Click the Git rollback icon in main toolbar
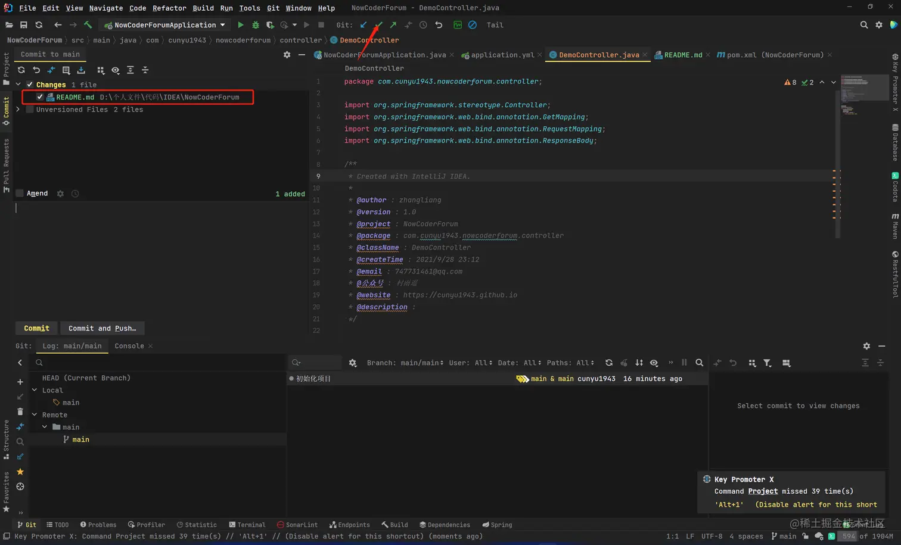901x545 pixels. (x=439, y=25)
